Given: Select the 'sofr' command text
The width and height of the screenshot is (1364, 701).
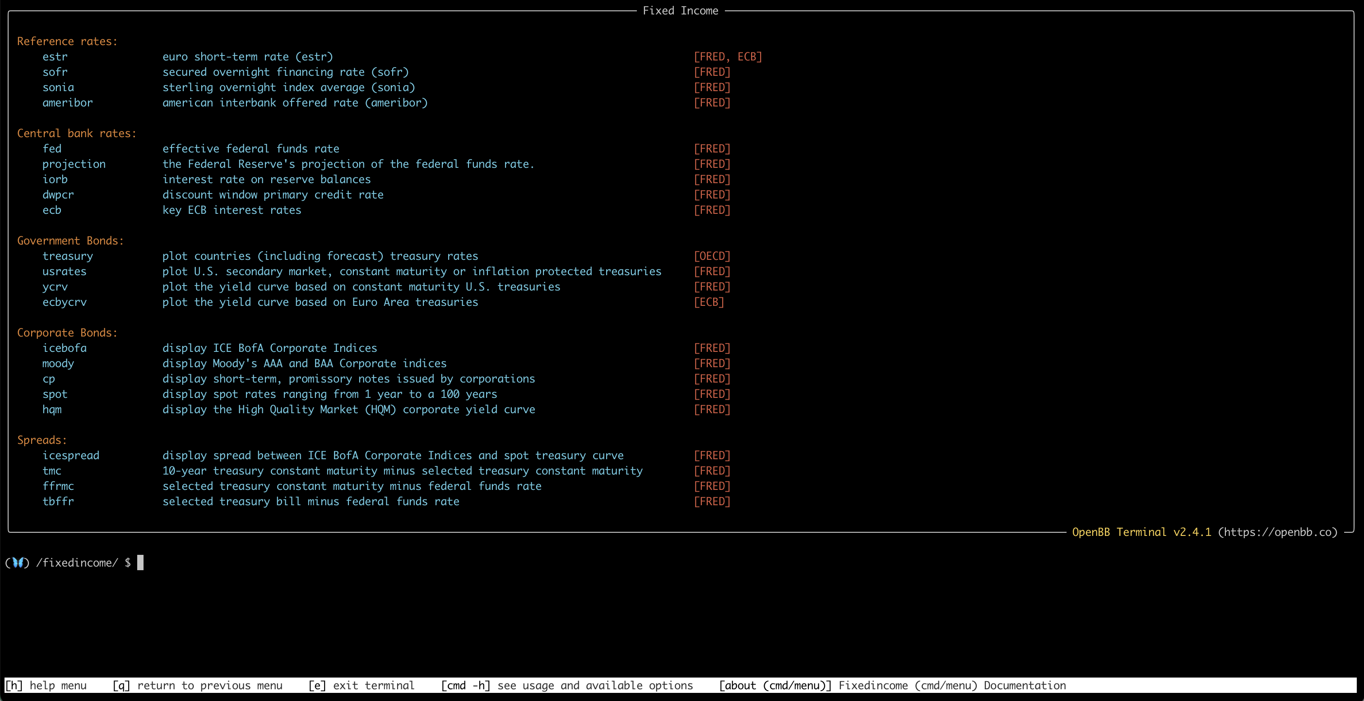Looking at the screenshot, I should 55,72.
